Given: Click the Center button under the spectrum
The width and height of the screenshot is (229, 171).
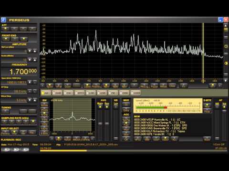Looking at the screenshot, I should [x=68, y=85].
